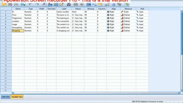Click the Spell check icon
Image resolution: width=183 pixels, height=103 pixels.
126,5
